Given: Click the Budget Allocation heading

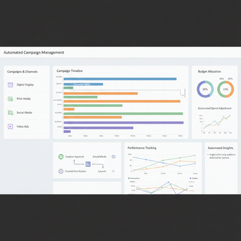Looking at the screenshot, I should [209, 71].
